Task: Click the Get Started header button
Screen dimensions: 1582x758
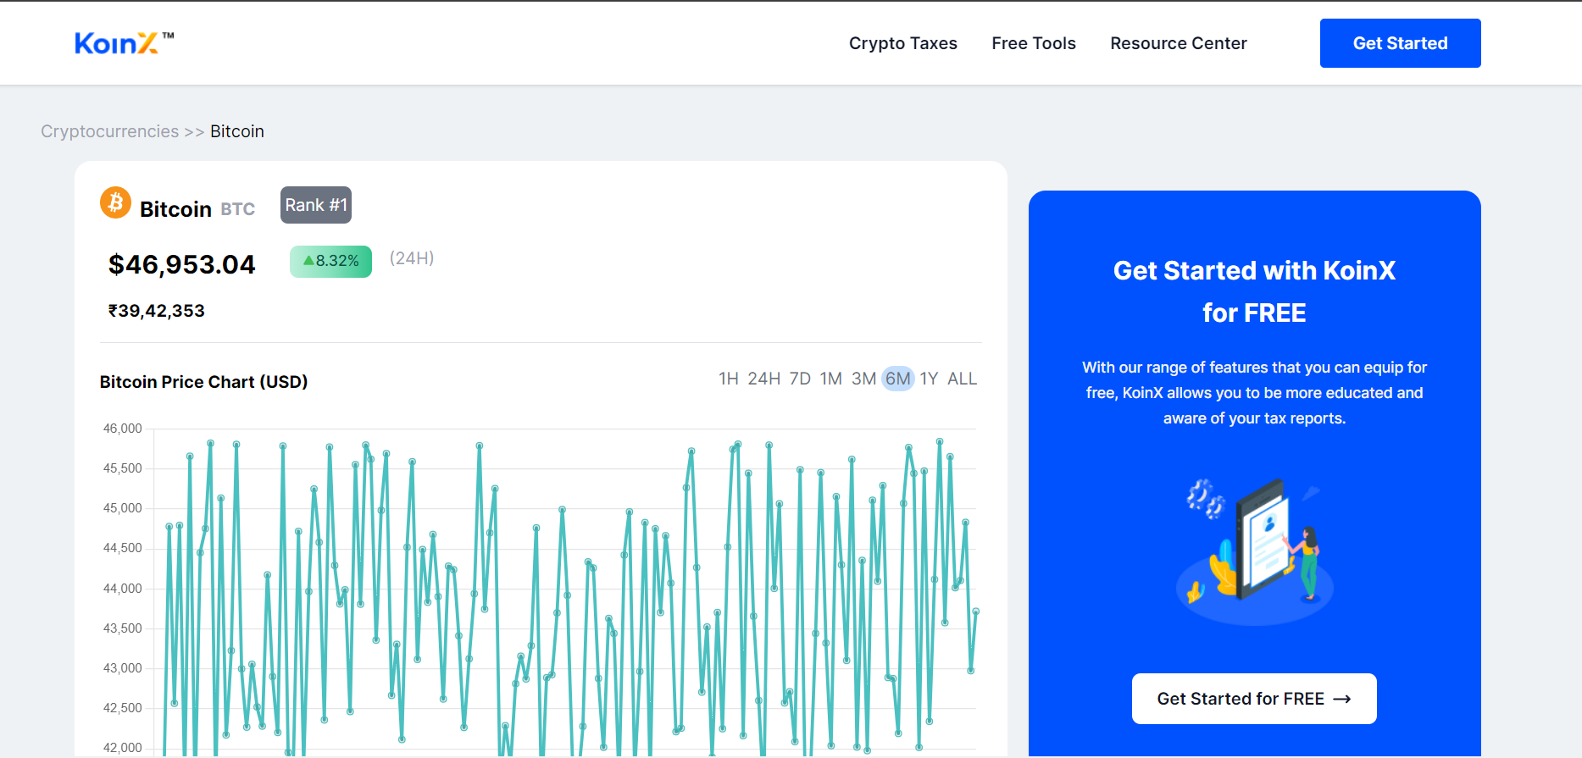Action: [1400, 43]
